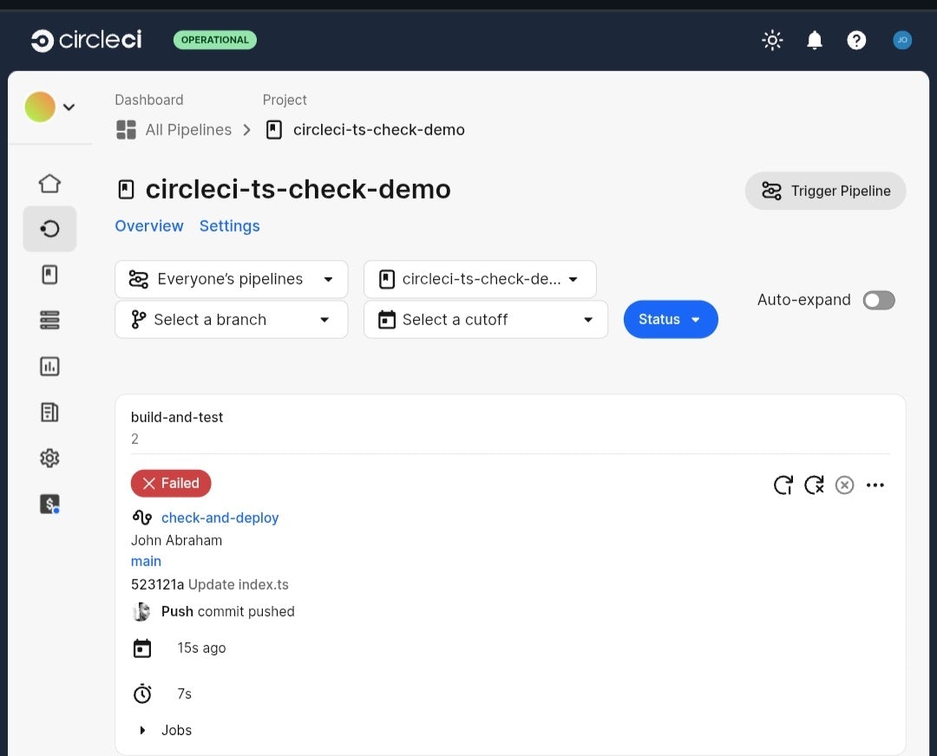Enable the Auto-expand toggle
937x756 pixels.
[x=878, y=300]
